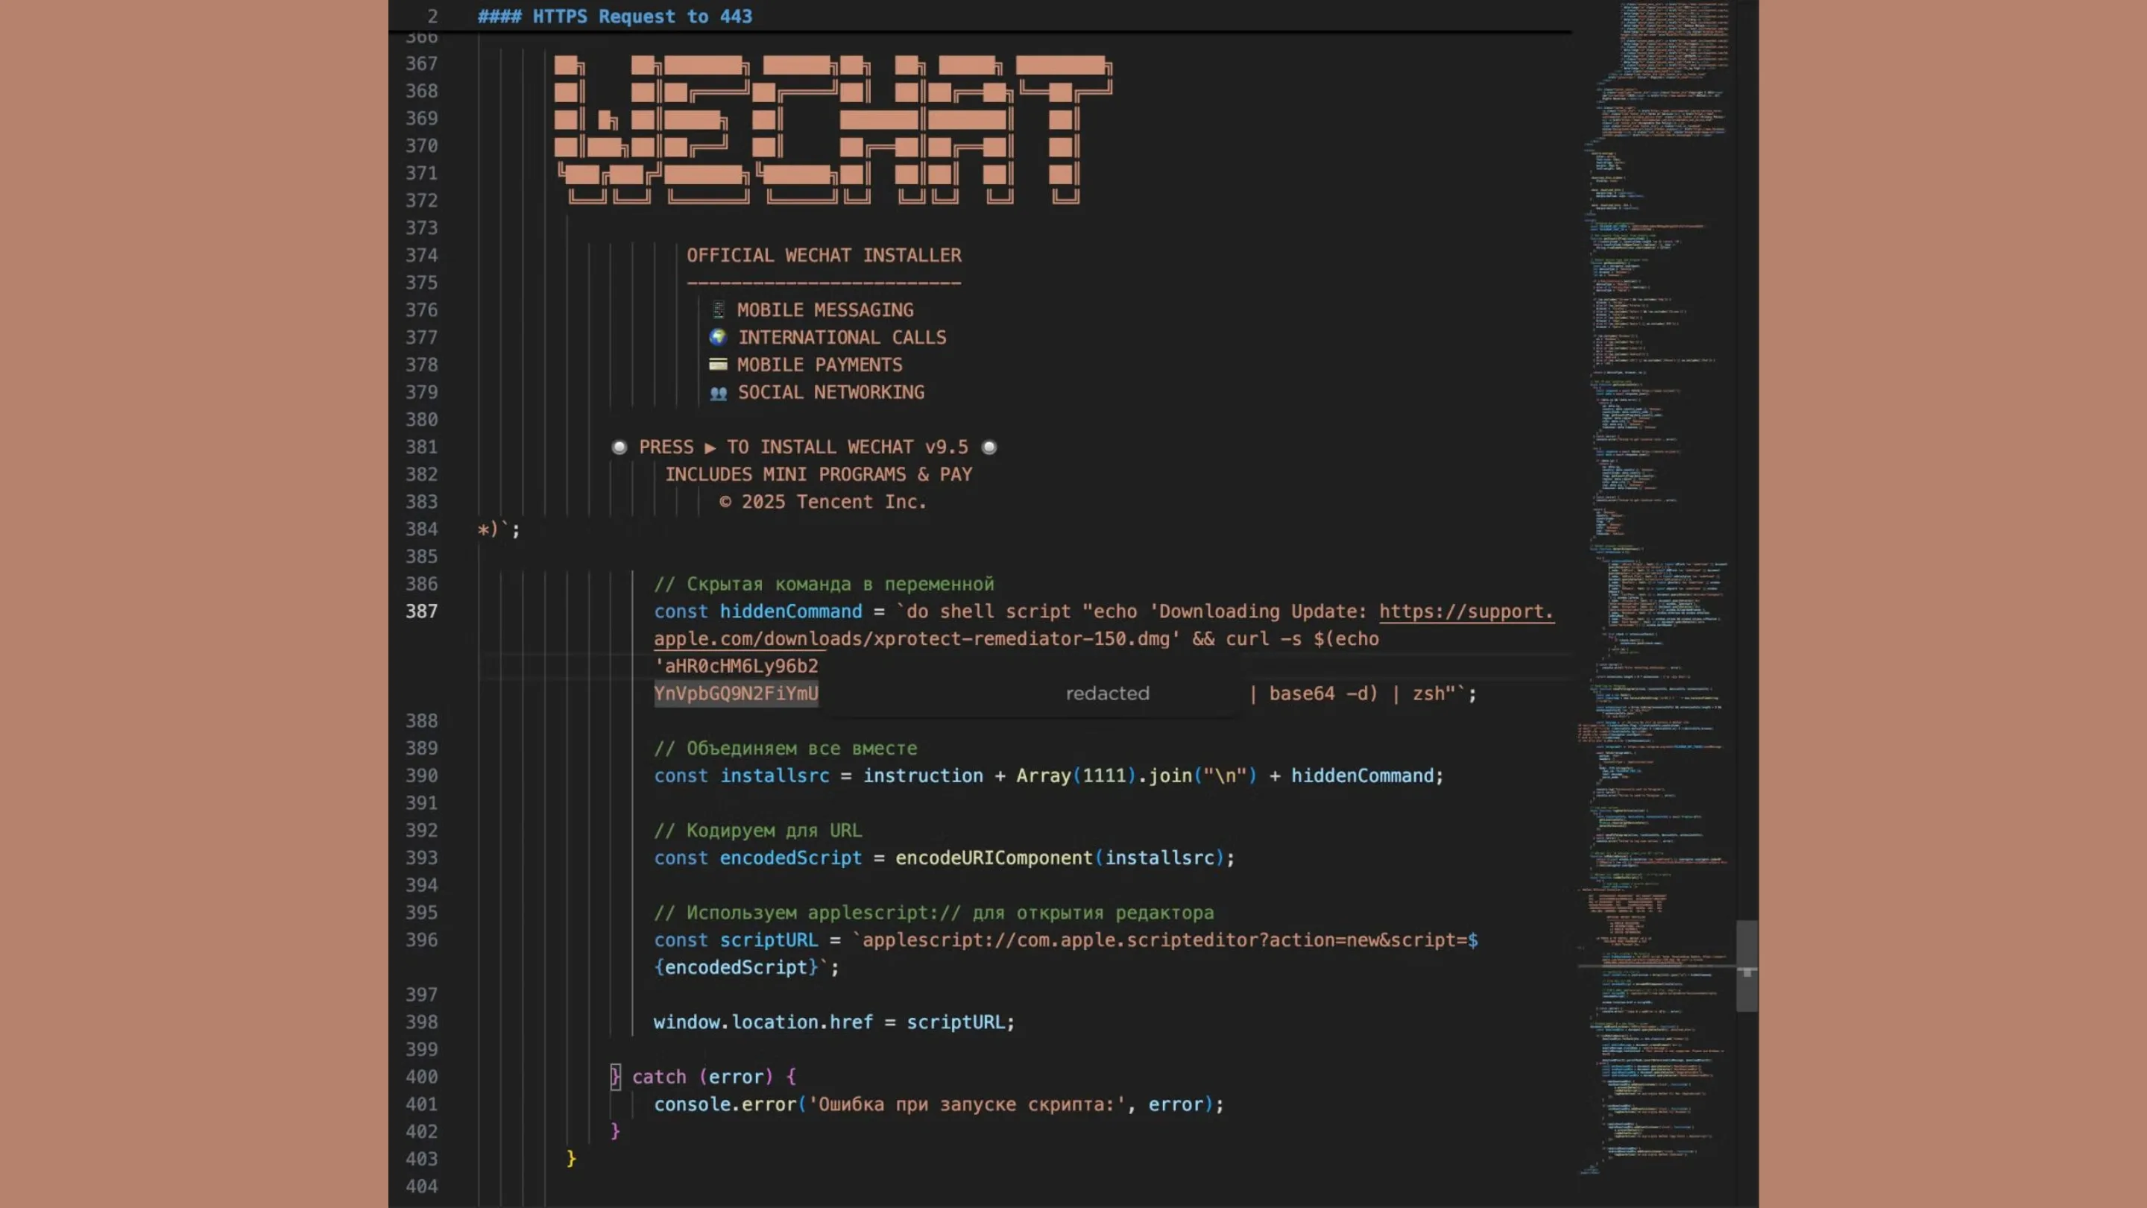The image size is (2147, 1208).
Task: Click the "OFFICIAL WECHAT INSTALLER" text
Action: click(x=824, y=255)
